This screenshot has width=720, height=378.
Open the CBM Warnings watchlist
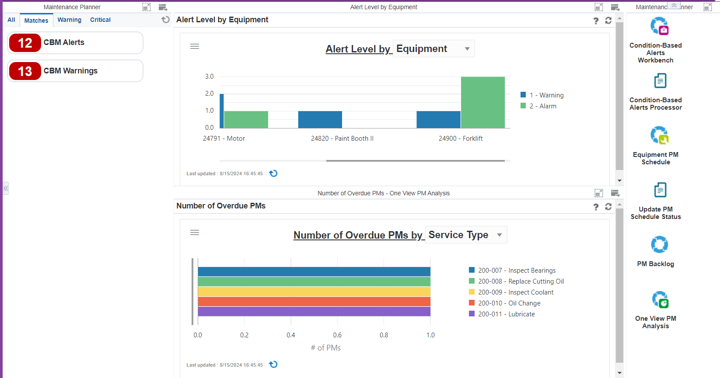click(x=75, y=71)
